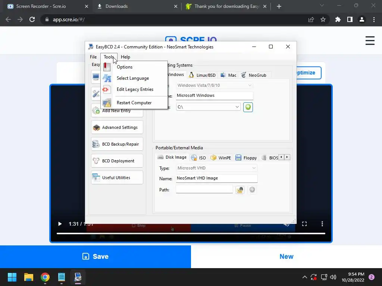The image size is (382, 286).
Task: Open the Chrome profile menu
Action: [x=362, y=19]
